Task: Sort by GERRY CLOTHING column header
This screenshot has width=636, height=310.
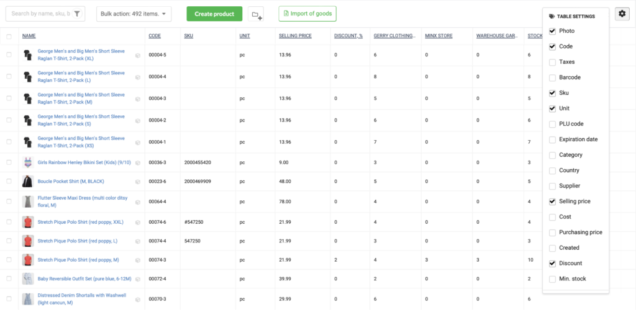Action: click(x=394, y=36)
